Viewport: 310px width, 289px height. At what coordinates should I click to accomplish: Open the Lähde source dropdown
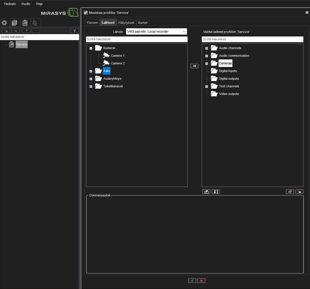pyautogui.click(x=156, y=31)
